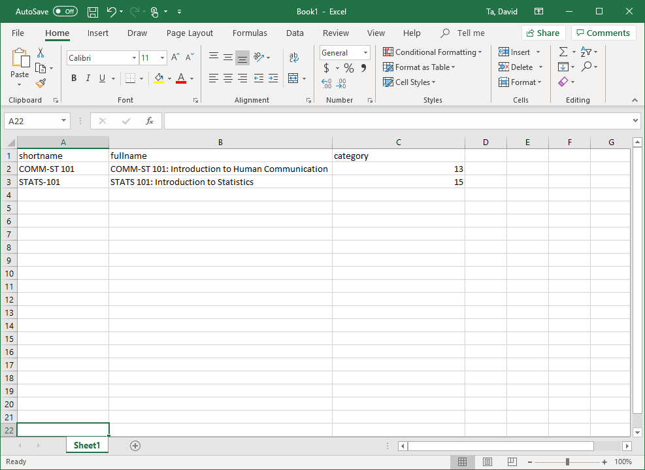The height and width of the screenshot is (470, 645).
Task: Toggle Bottom Align alignment
Action: point(242,58)
